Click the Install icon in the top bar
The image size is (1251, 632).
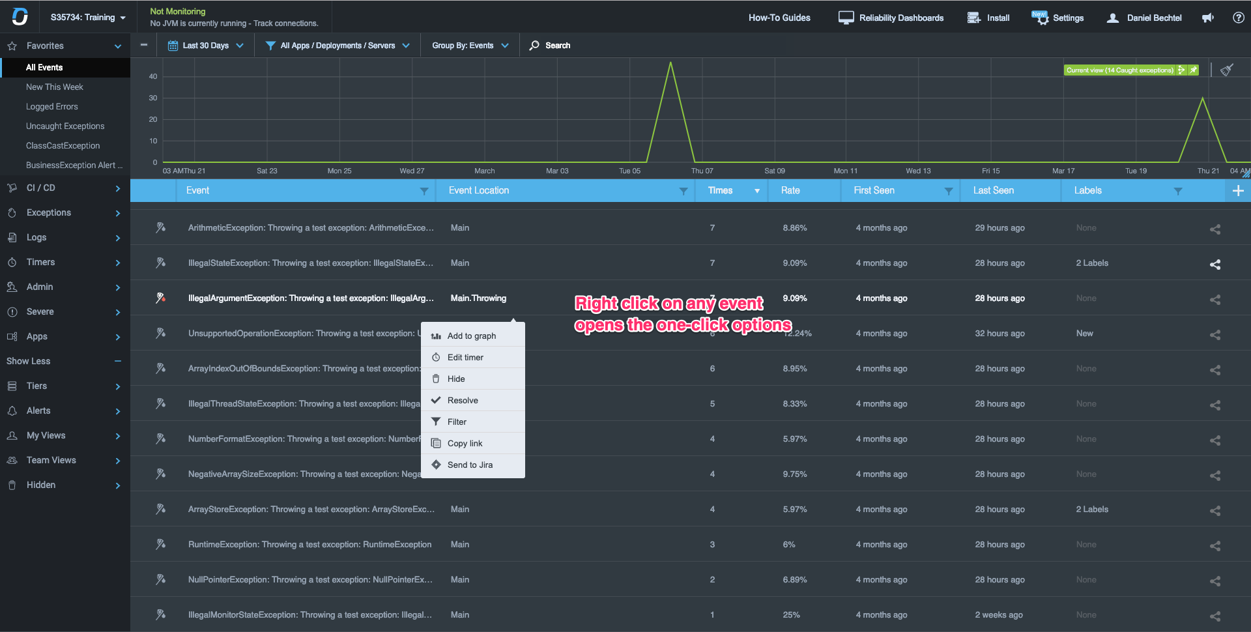[x=973, y=18]
